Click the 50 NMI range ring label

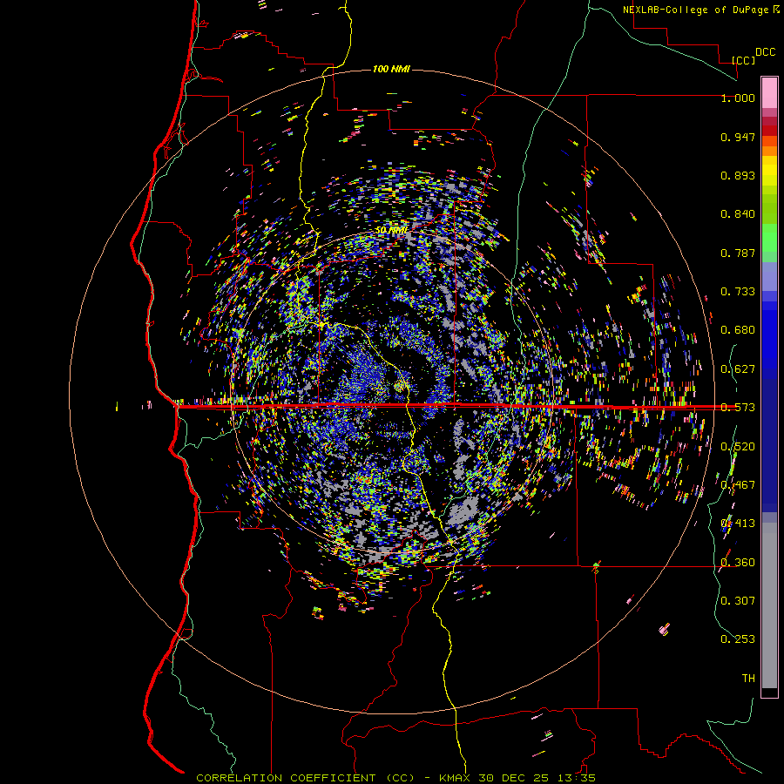[390, 230]
